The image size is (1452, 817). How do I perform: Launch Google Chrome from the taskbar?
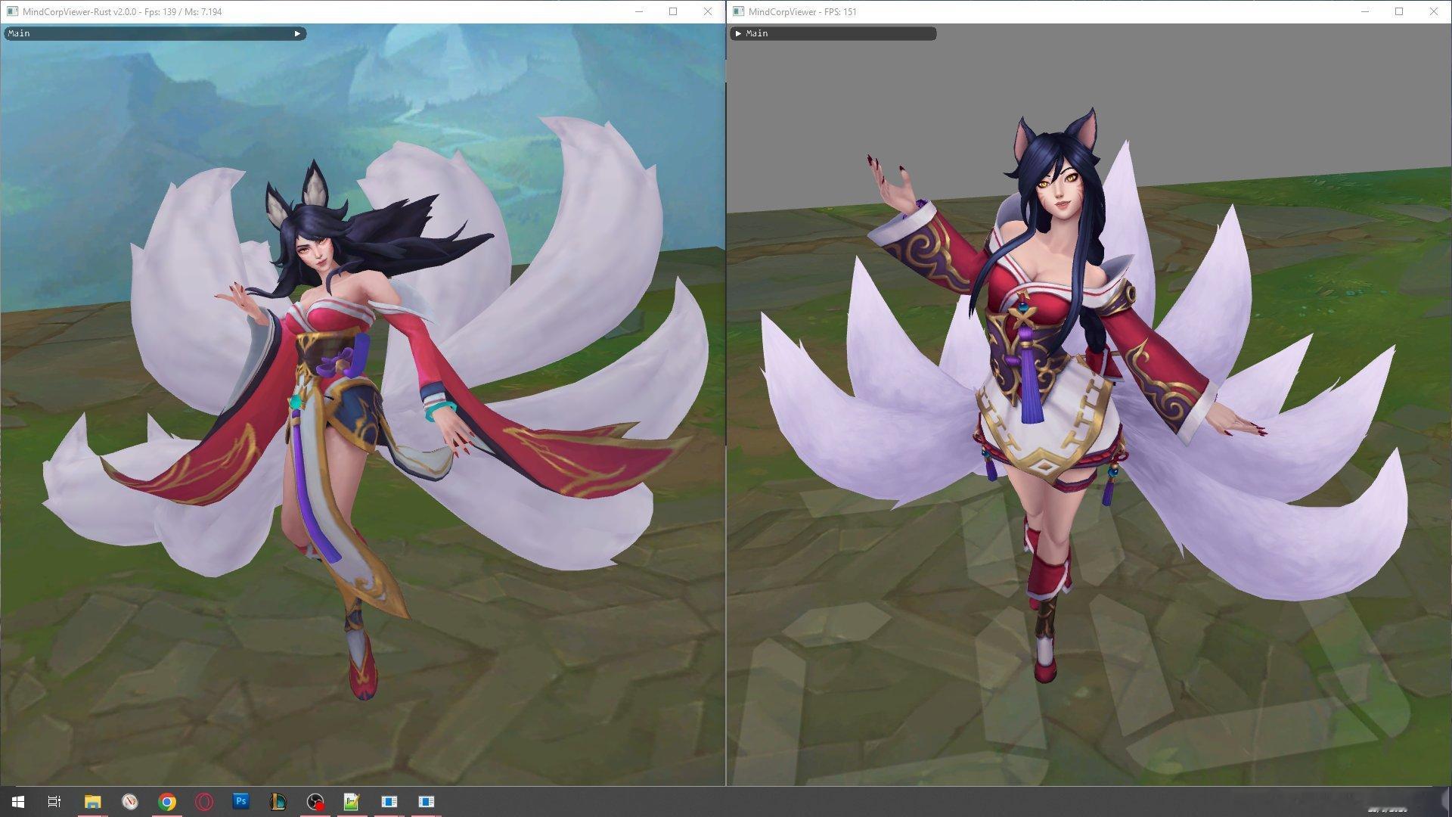click(167, 802)
